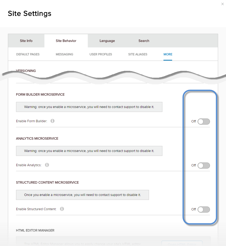Enable the Structured Content toggle
Screen dimensions: 226x246
click(x=204, y=209)
